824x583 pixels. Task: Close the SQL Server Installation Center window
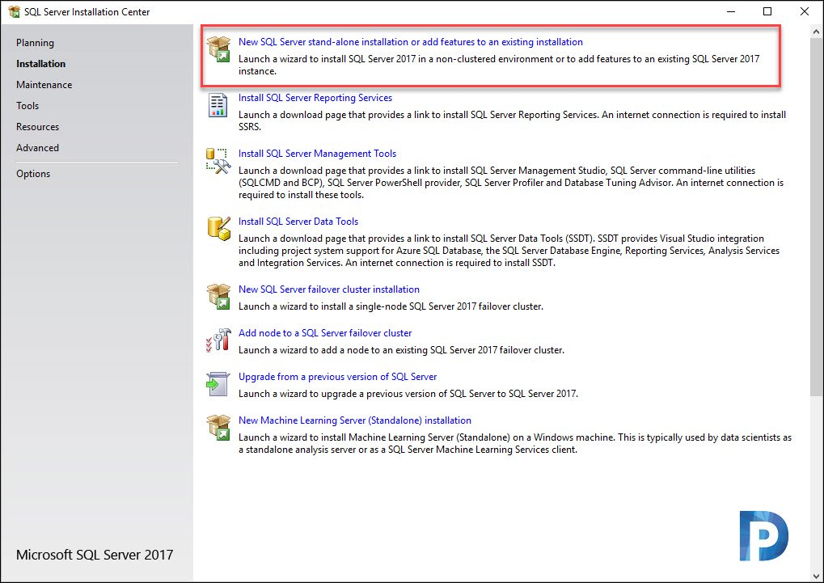(x=804, y=11)
